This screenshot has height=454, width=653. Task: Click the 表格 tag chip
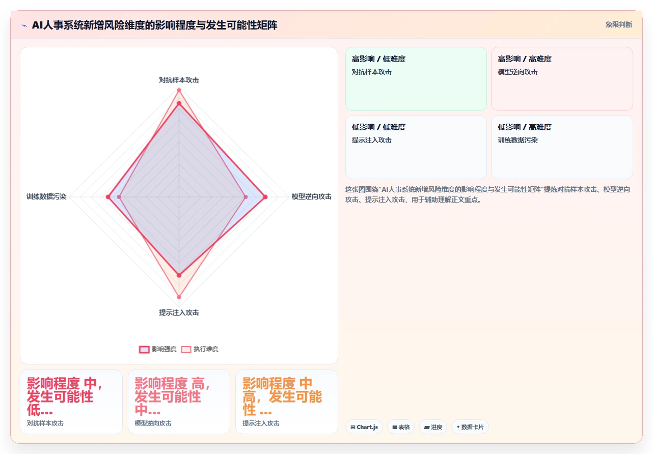coord(401,427)
